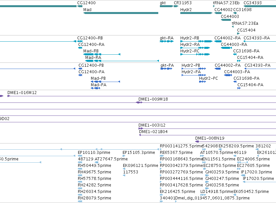Select RH49675.5prime EST label

point(94,172)
